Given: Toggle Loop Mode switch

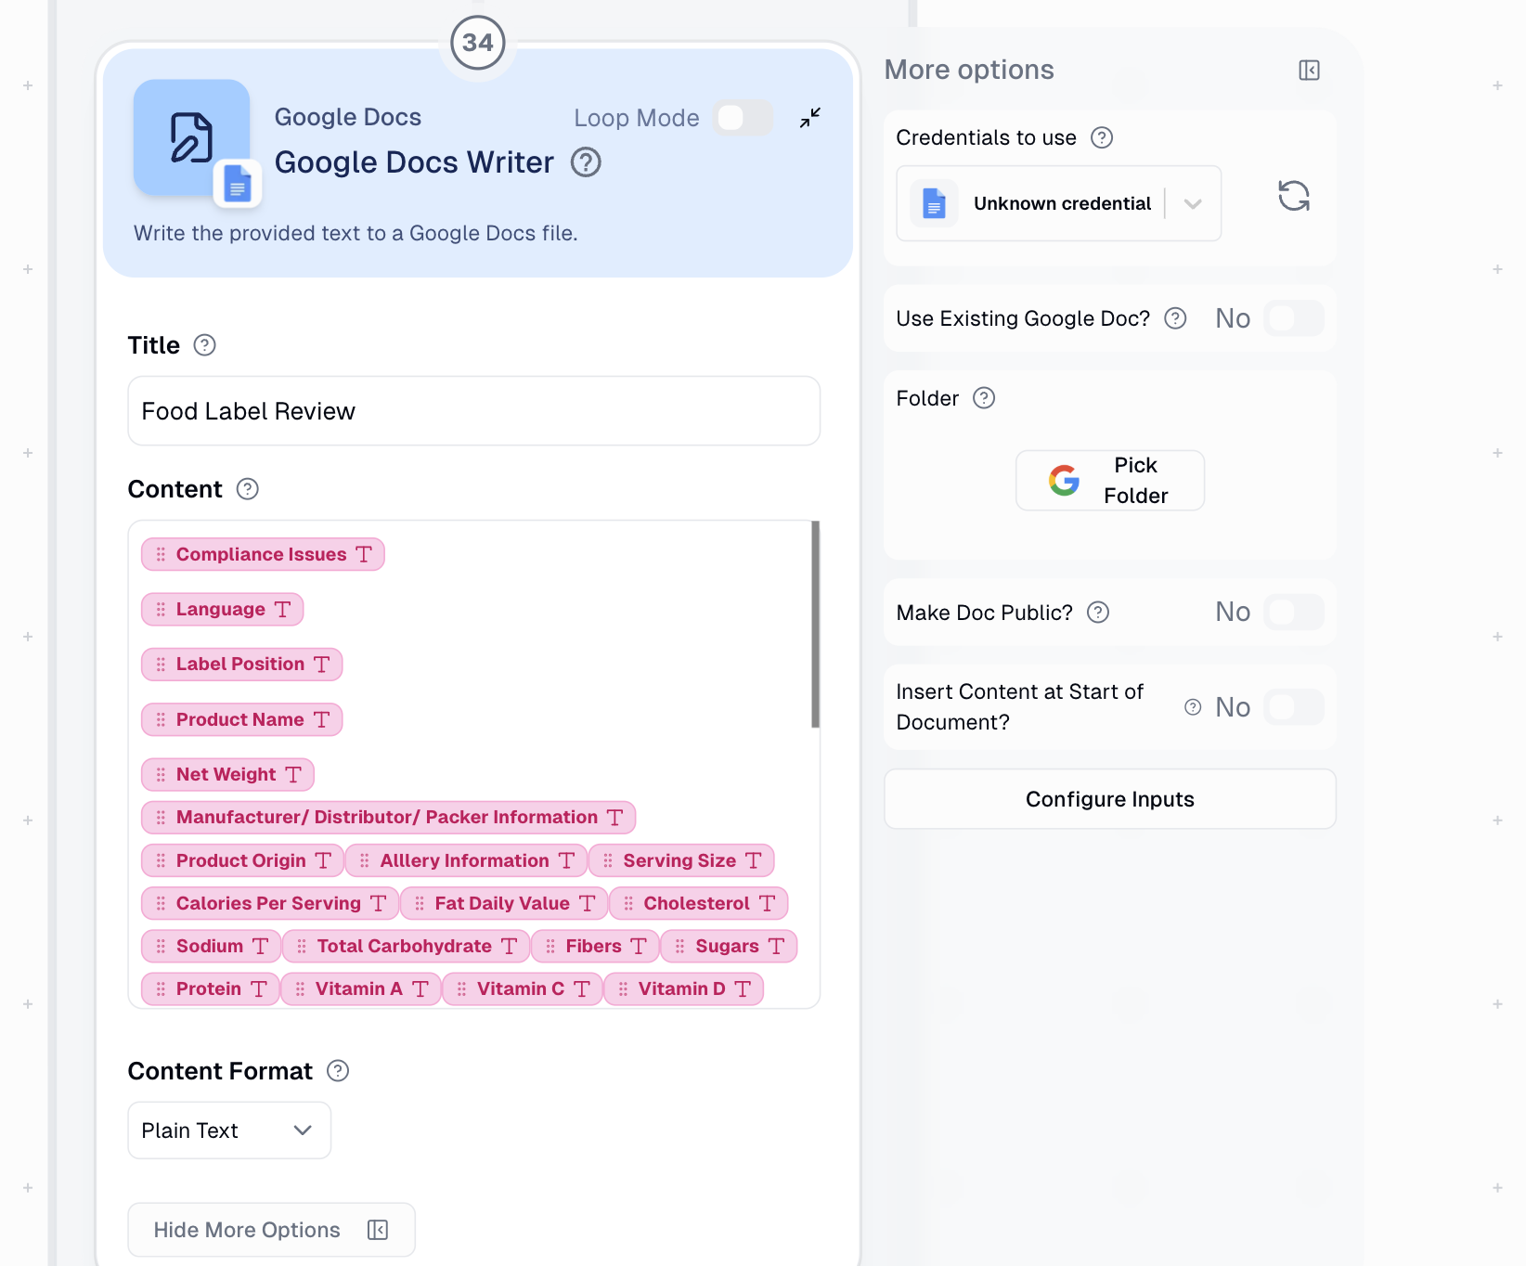Looking at the screenshot, I should pos(744,118).
